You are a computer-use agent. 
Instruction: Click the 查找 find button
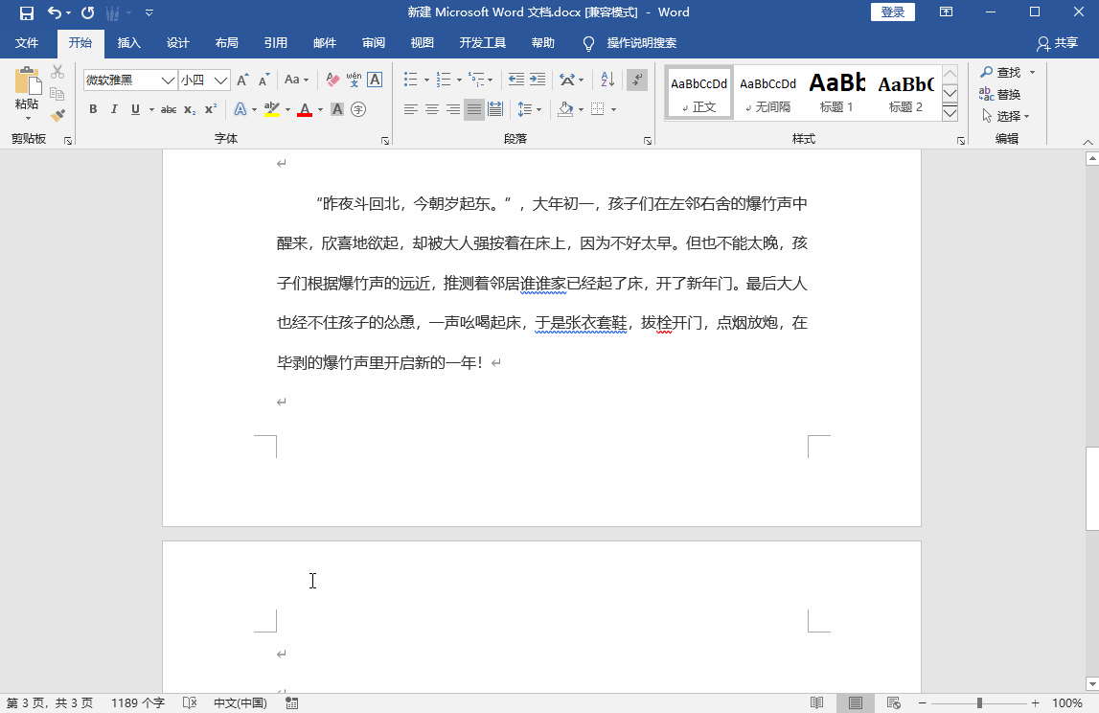(x=1001, y=72)
